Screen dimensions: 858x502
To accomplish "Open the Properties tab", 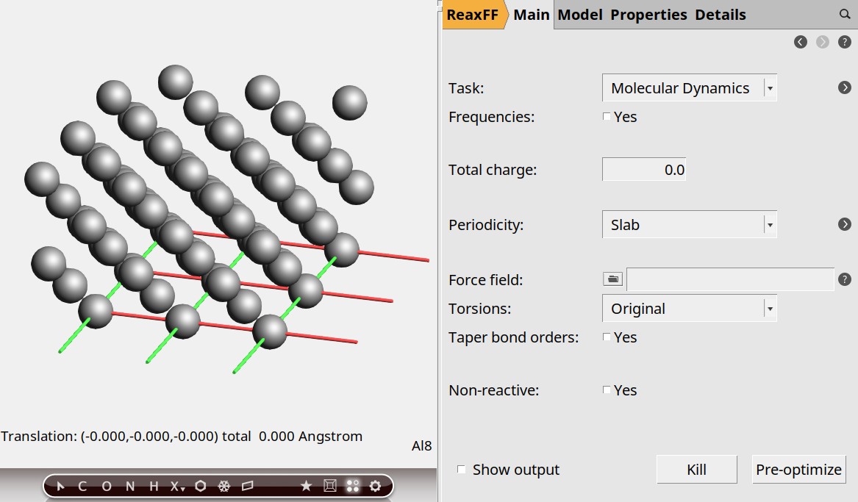I will pos(648,15).
